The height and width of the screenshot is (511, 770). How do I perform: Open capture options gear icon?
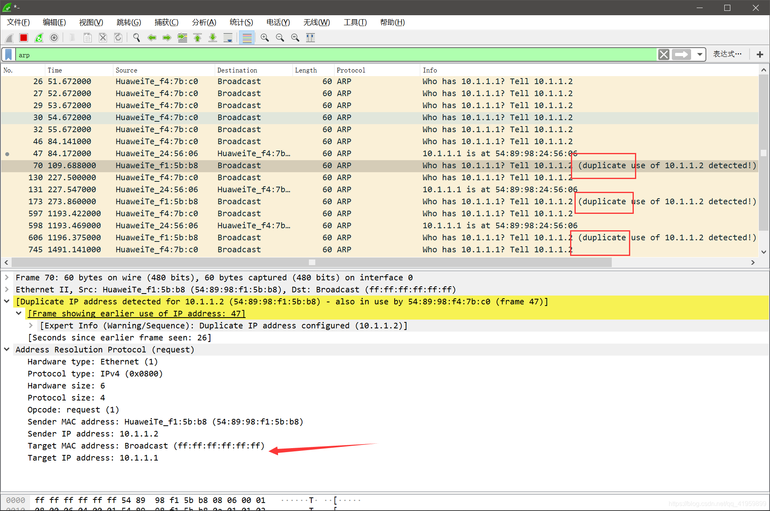tap(54, 38)
